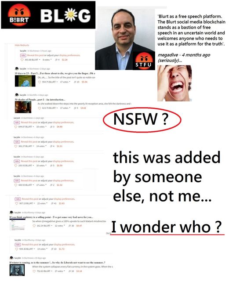Open the blue figure thumbnail of the 19 days post
229x281 pixels.
25,81
